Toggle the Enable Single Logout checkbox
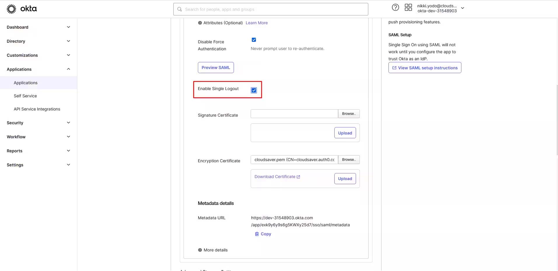 coord(254,90)
